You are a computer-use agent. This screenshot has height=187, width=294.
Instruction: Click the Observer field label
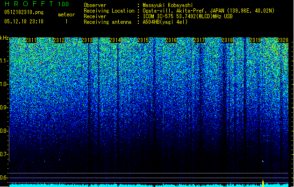coord(95,5)
